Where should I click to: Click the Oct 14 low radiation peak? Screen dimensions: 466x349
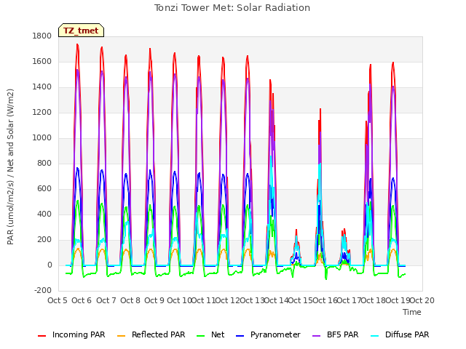coord(296,230)
